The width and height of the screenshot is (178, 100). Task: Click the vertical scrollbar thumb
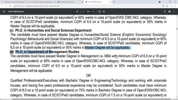click(x=177, y=29)
